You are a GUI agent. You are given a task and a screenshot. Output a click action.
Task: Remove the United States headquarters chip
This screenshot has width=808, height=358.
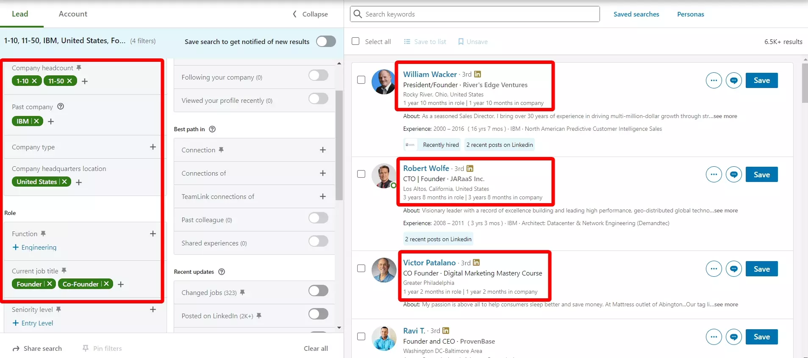64,182
